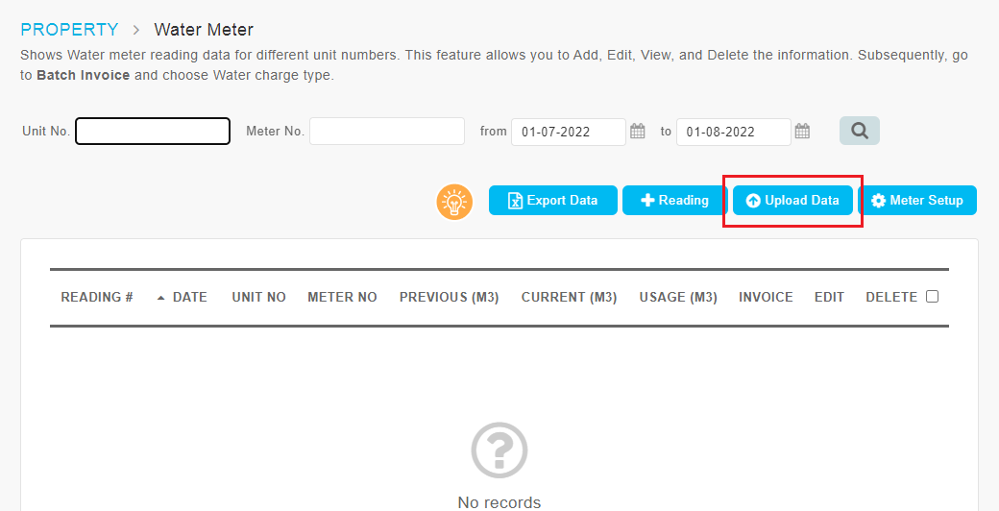Viewport: 999px width, 511px height.
Task: Tick the select-all checkbox beside DELETE
Action: pyautogui.click(x=932, y=296)
